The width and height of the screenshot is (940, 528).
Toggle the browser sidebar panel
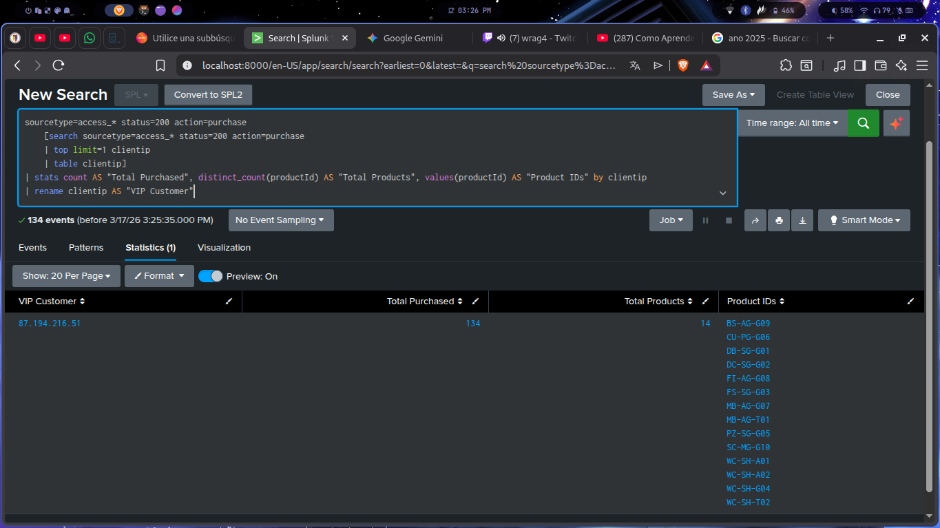(859, 65)
